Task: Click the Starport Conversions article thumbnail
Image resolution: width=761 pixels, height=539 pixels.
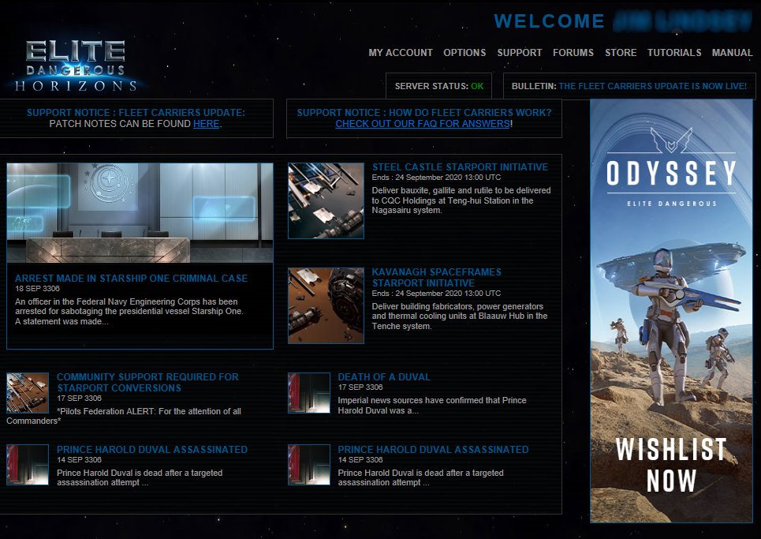Action: point(28,393)
